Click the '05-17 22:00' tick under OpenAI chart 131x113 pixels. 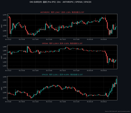point(76,71)
